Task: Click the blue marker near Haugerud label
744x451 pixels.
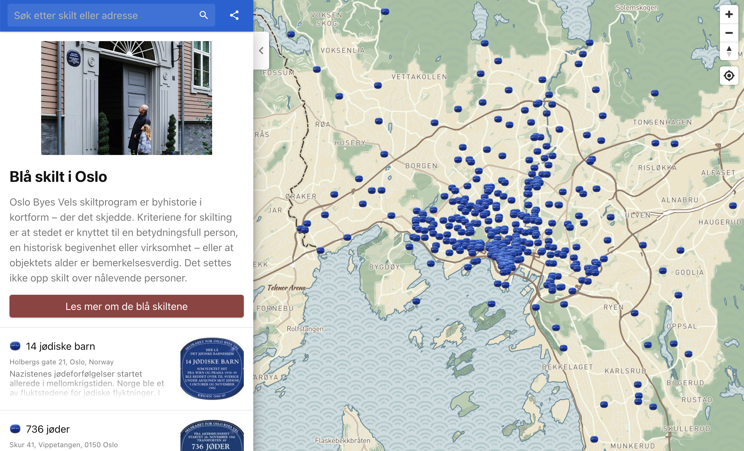Action: coord(733,206)
